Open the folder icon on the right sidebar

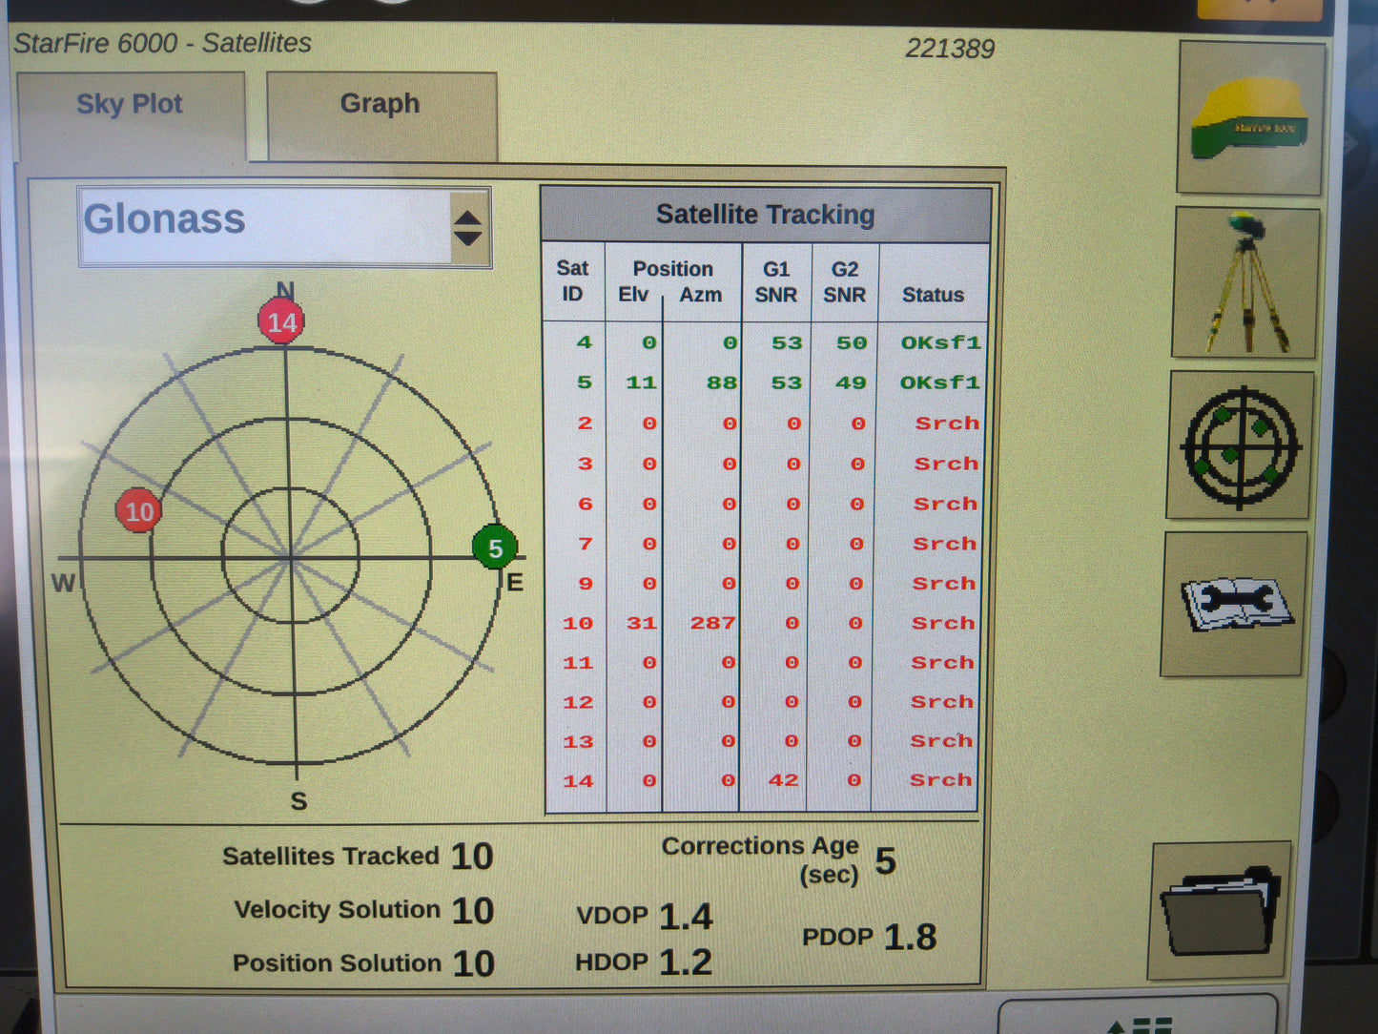tap(1221, 910)
